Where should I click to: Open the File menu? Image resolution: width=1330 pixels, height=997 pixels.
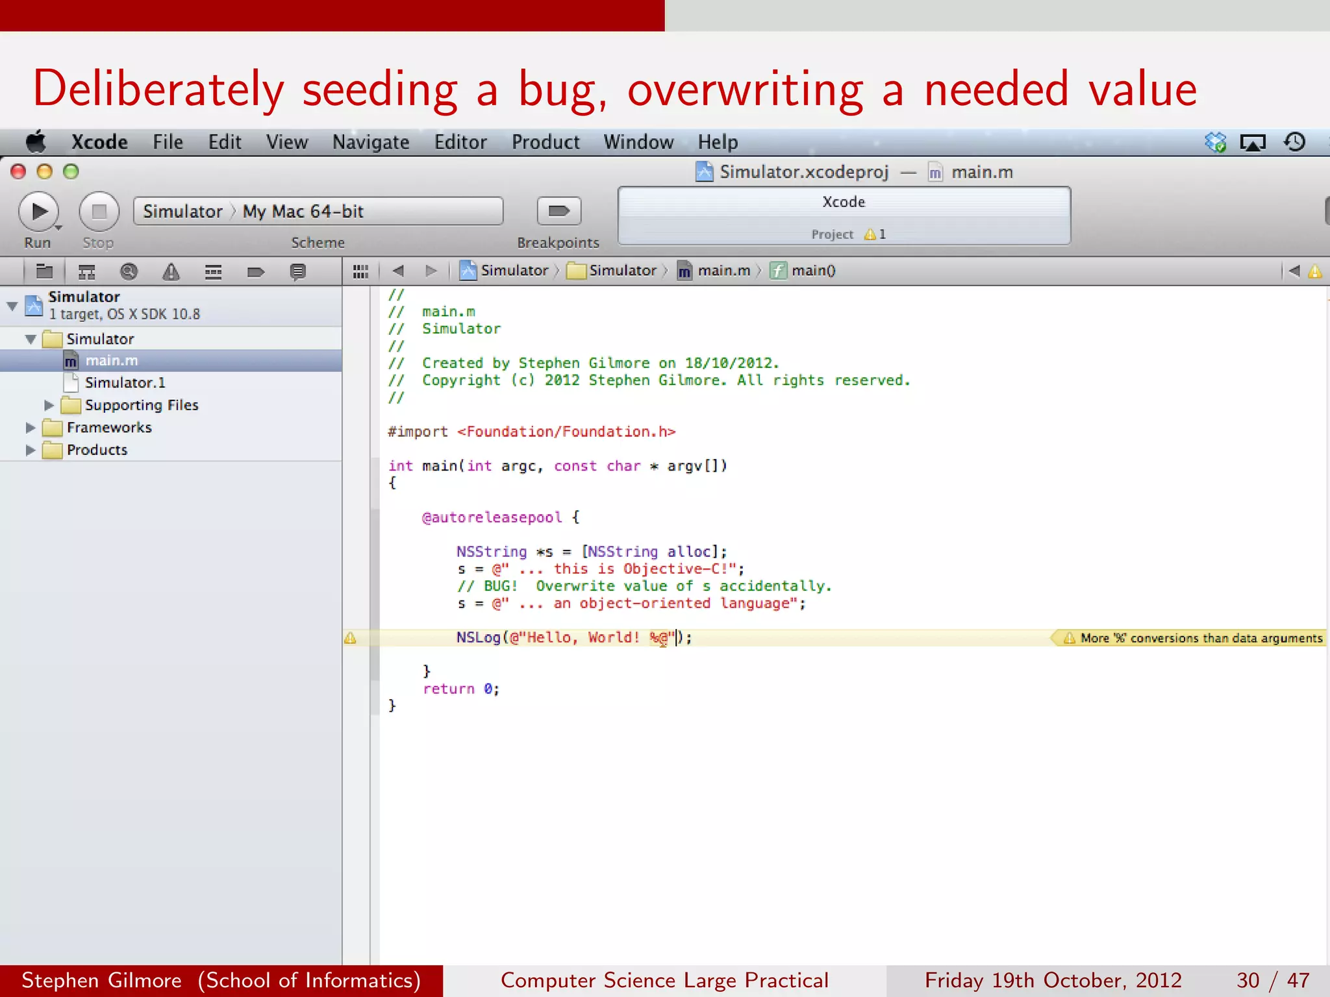pos(168,142)
